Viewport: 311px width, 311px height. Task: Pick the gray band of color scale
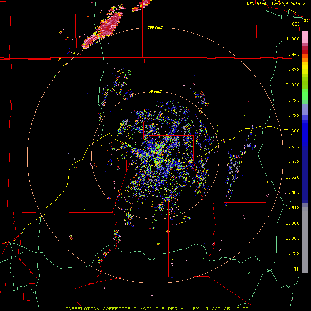click(305, 240)
